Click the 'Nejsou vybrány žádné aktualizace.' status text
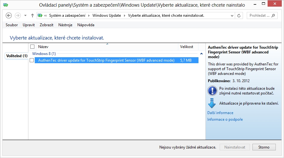284x158 pixels. pyautogui.click(x=188, y=147)
